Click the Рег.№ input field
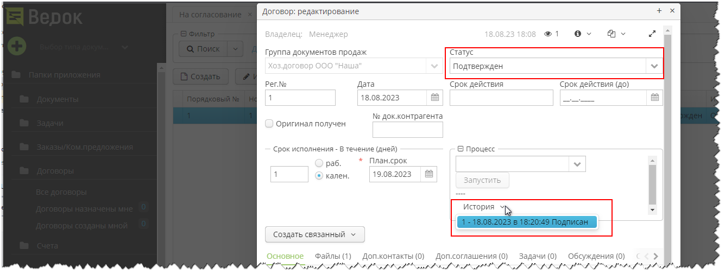Screen dimensions: 725x274 (x=300, y=98)
